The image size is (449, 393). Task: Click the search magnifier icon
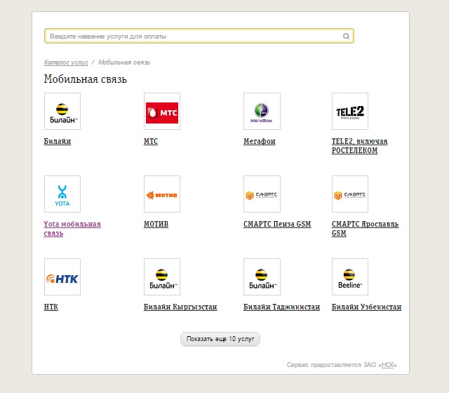[x=346, y=36]
